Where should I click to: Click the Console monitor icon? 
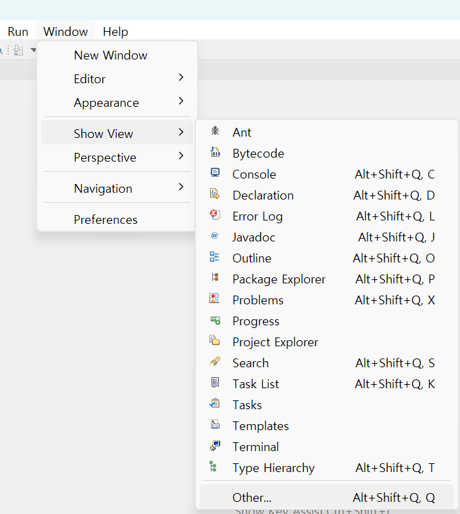pyautogui.click(x=215, y=172)
